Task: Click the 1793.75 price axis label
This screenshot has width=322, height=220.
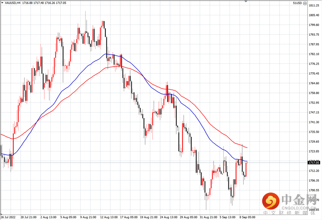Action: point(314,34)
